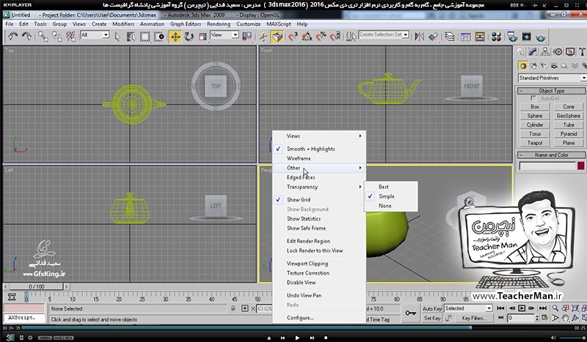
Task: Select the Select and Link tool
Action: click(x=43, y=37)
